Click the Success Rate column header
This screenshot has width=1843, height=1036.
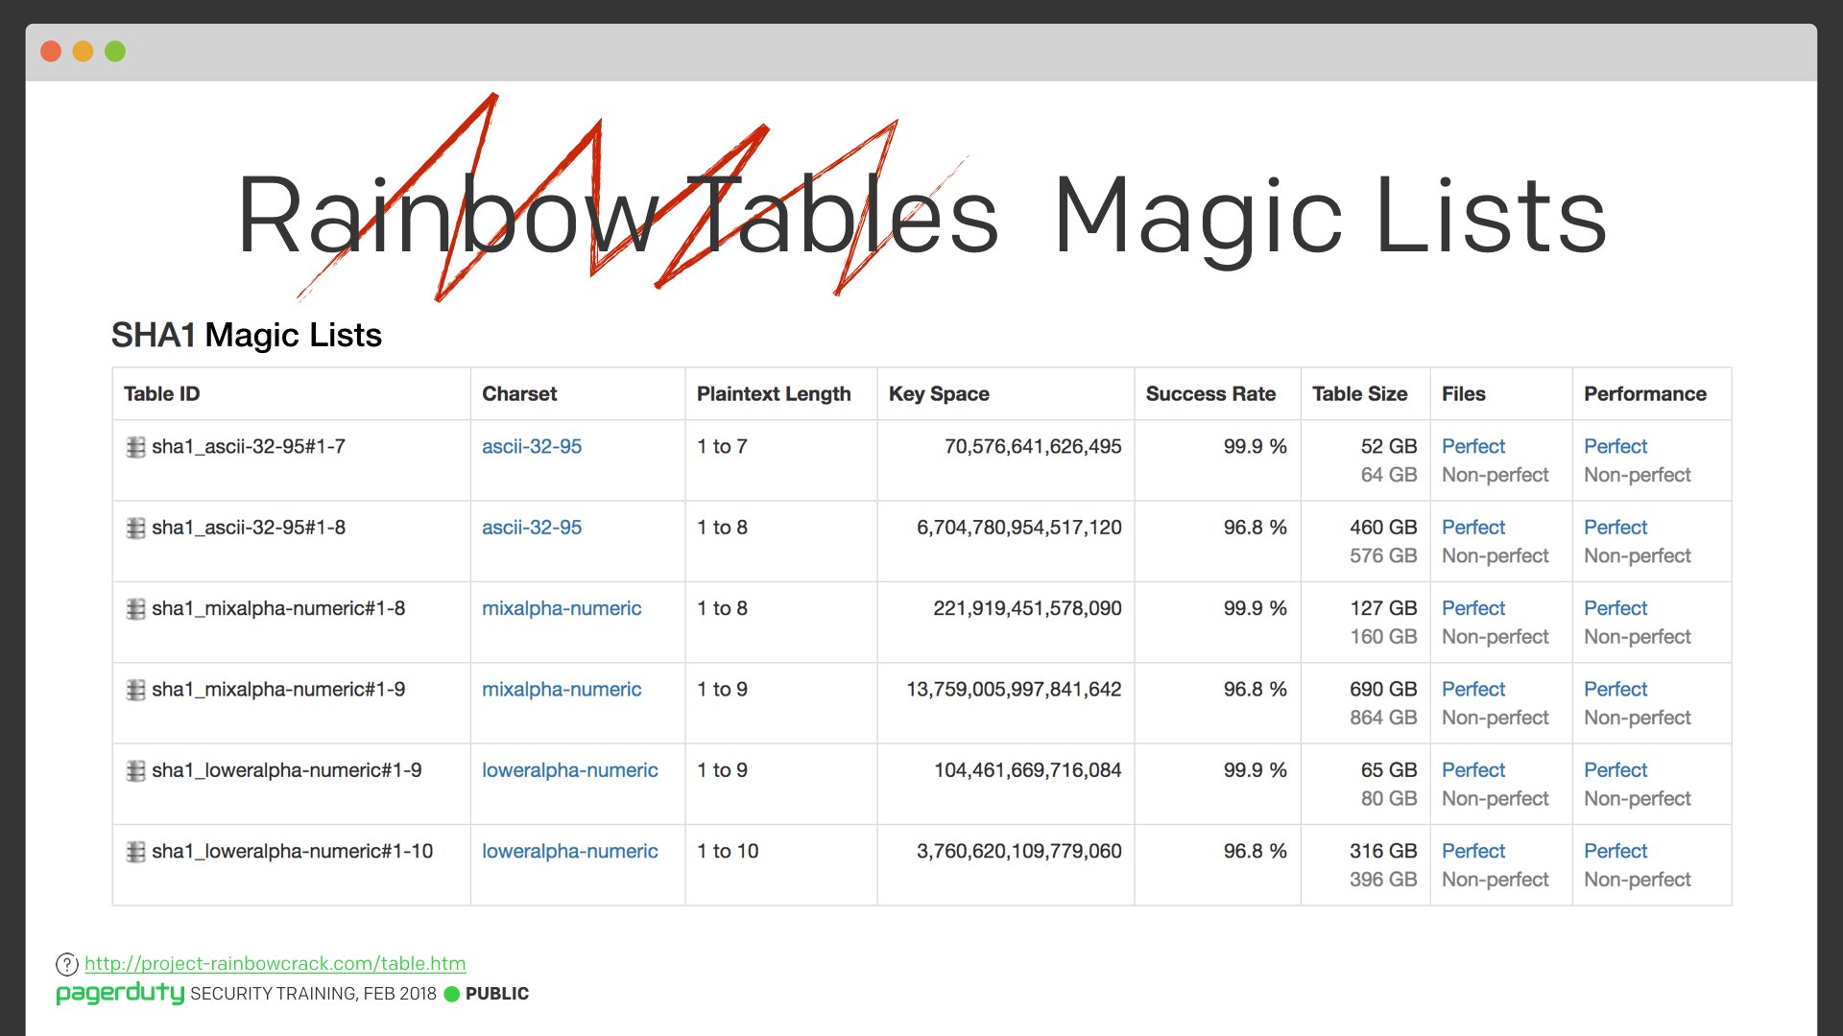pos(1209,393)
